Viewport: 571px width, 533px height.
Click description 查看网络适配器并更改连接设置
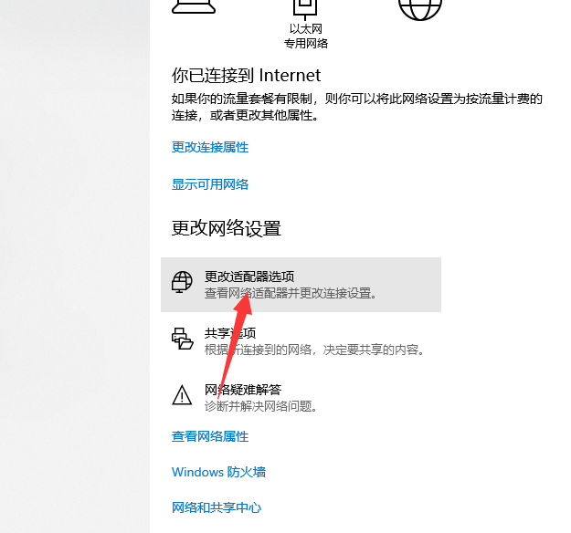click(x=291, y=293)
